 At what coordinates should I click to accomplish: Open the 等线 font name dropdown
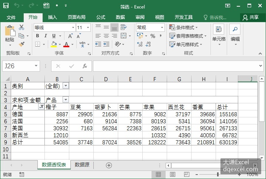coord(73,27)
